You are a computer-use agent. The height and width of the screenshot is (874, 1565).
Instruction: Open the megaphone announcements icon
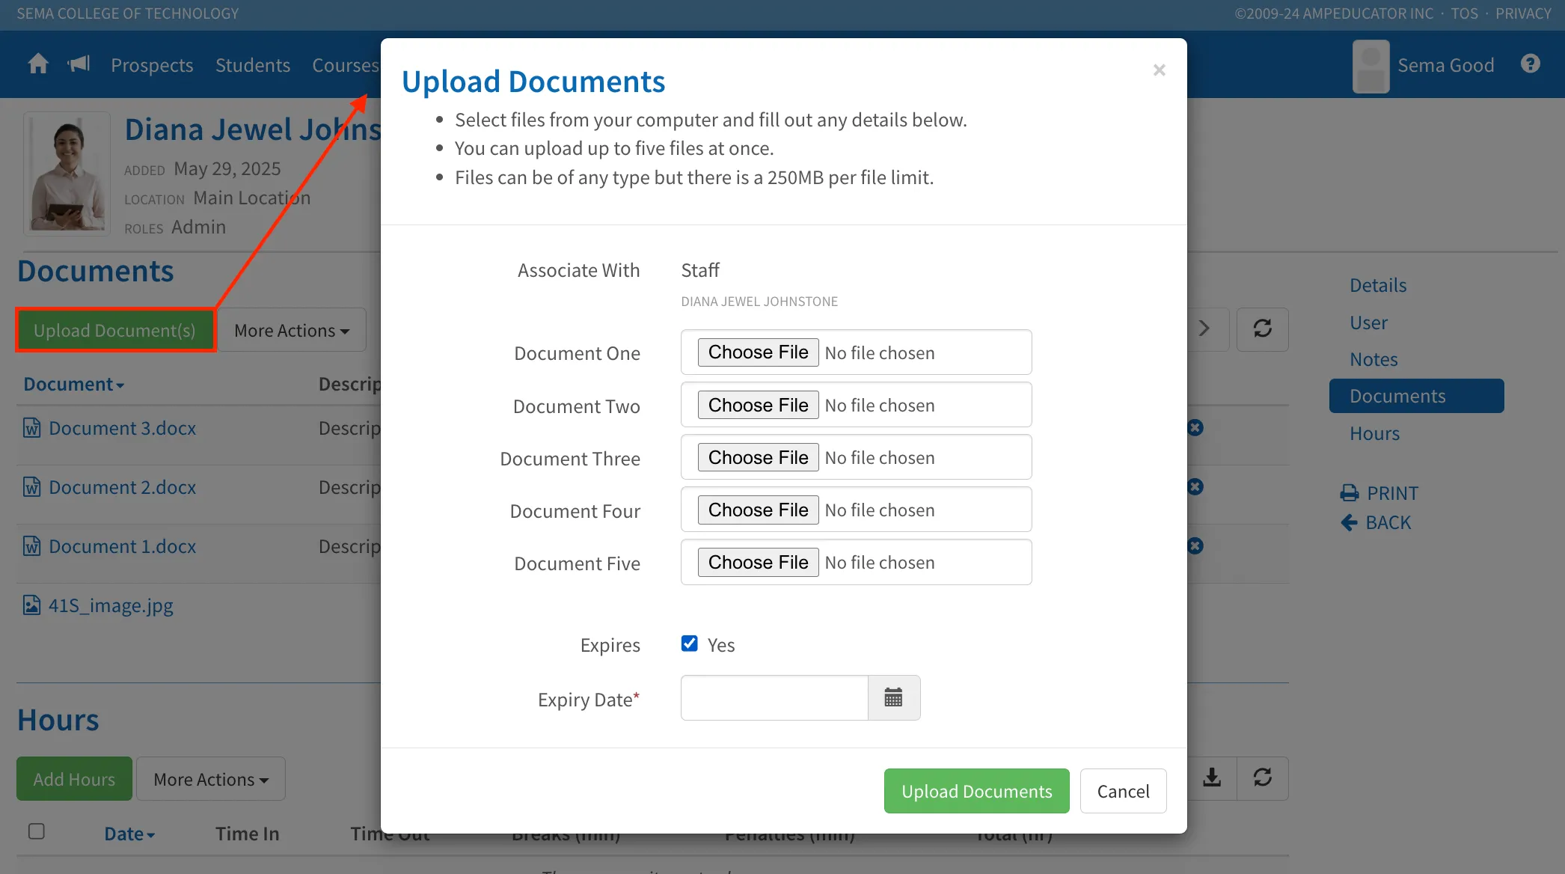79,64
